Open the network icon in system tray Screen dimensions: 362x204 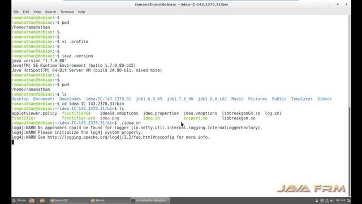pos(327,201)
